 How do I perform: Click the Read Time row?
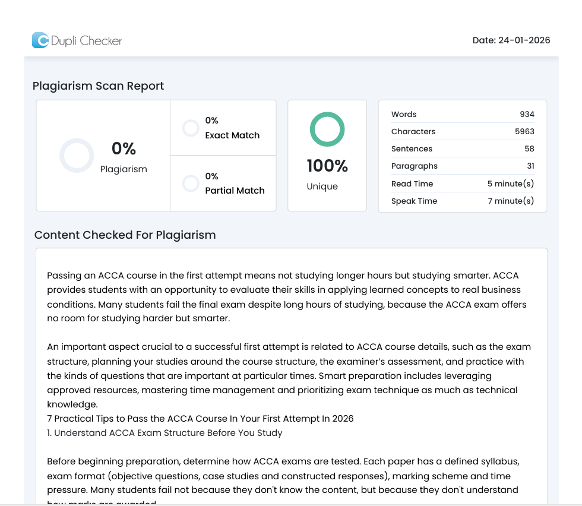[x=462, y=184]
